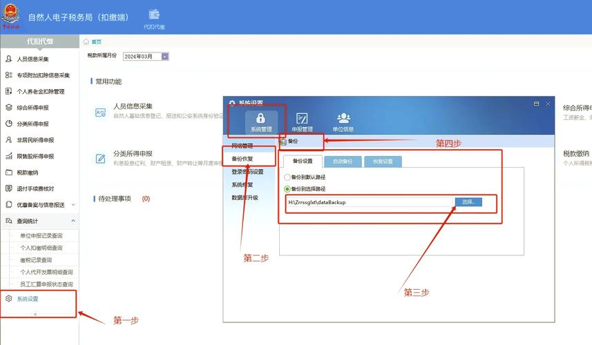Image resolution: width=592 pixels, height=345 pixels.
Task: Select the 申报管理 icon tab
Action: tap(302, 122)
